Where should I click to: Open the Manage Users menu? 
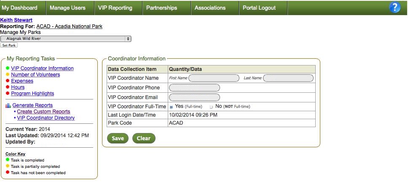click(67, 8)
